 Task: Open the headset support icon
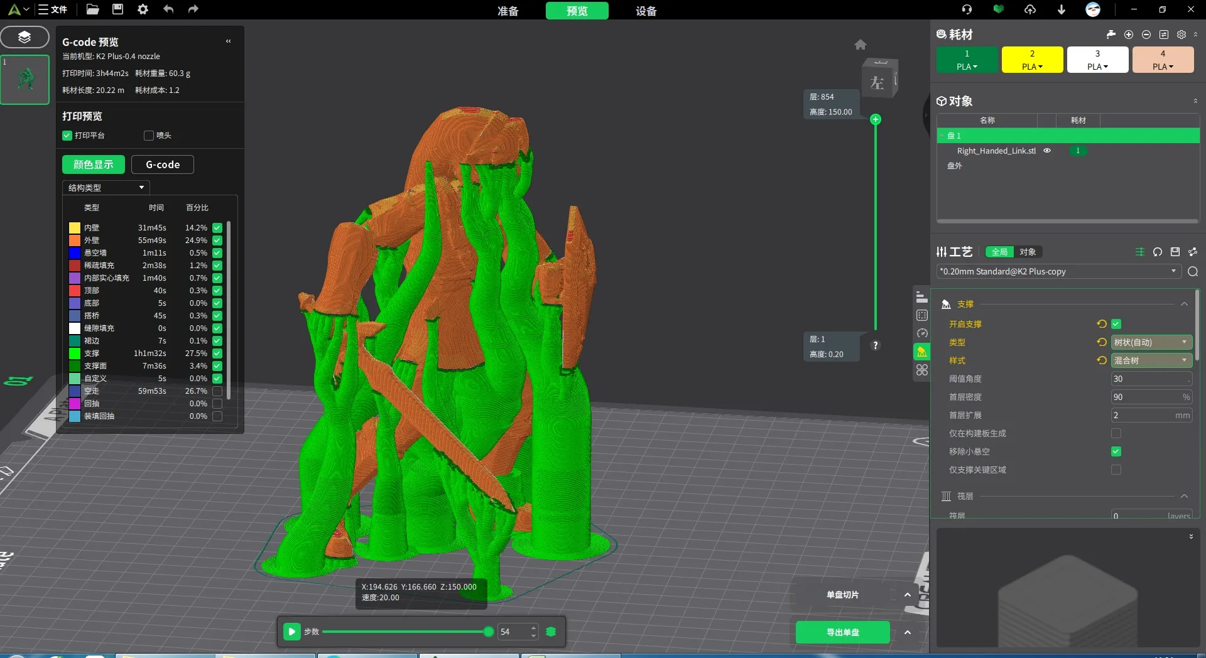[967, 9]
